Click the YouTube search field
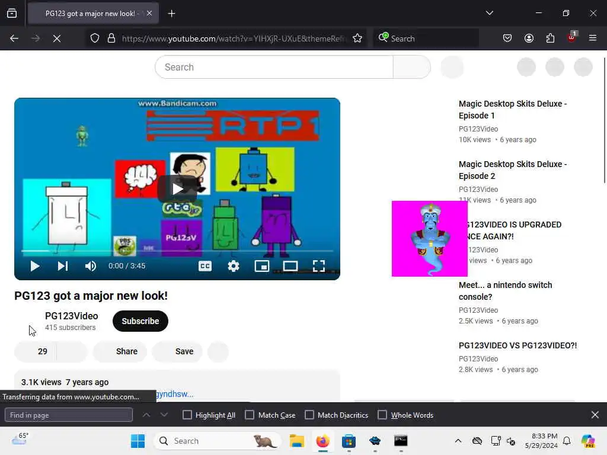607x455 pixels. click(274, 67)
